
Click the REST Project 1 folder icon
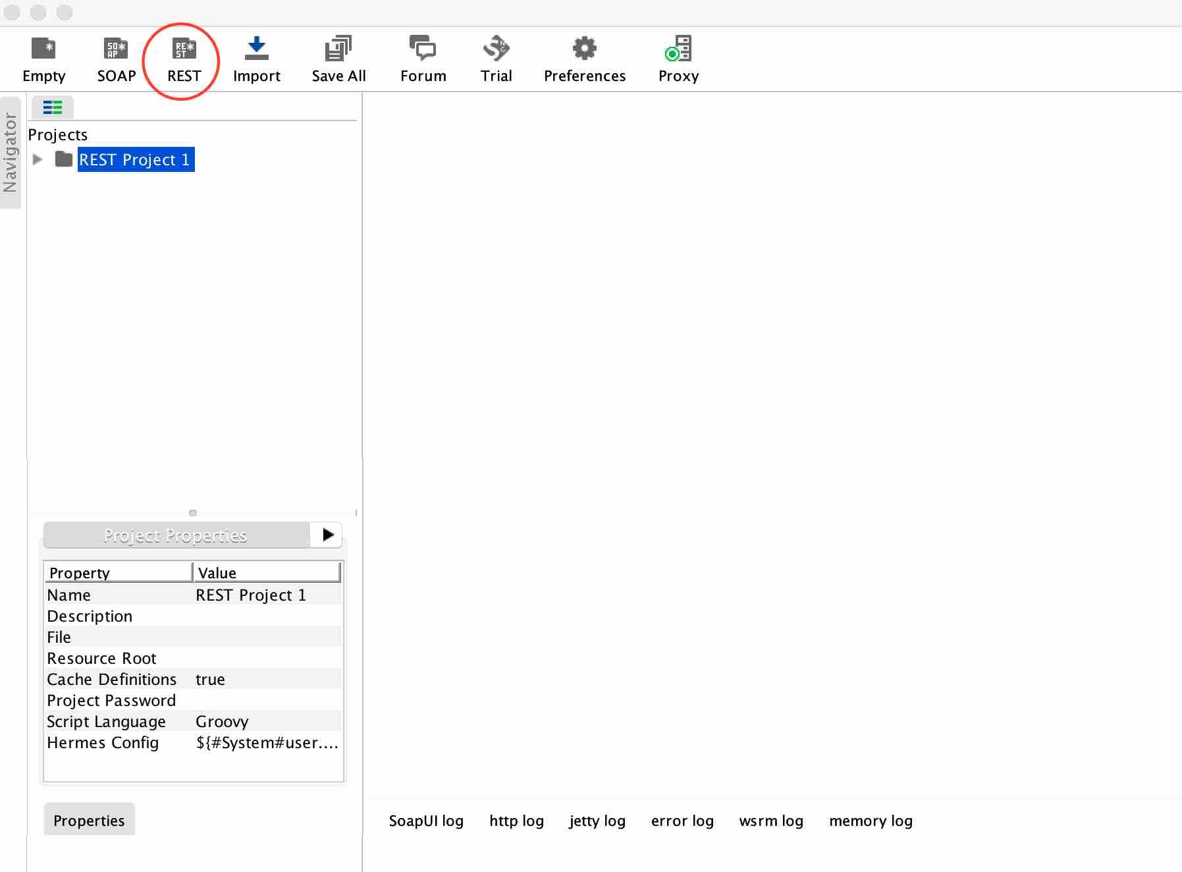point(64,159)
